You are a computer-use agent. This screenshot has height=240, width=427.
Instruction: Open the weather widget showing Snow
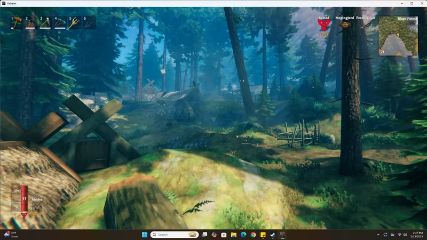(x=11, y=235)
